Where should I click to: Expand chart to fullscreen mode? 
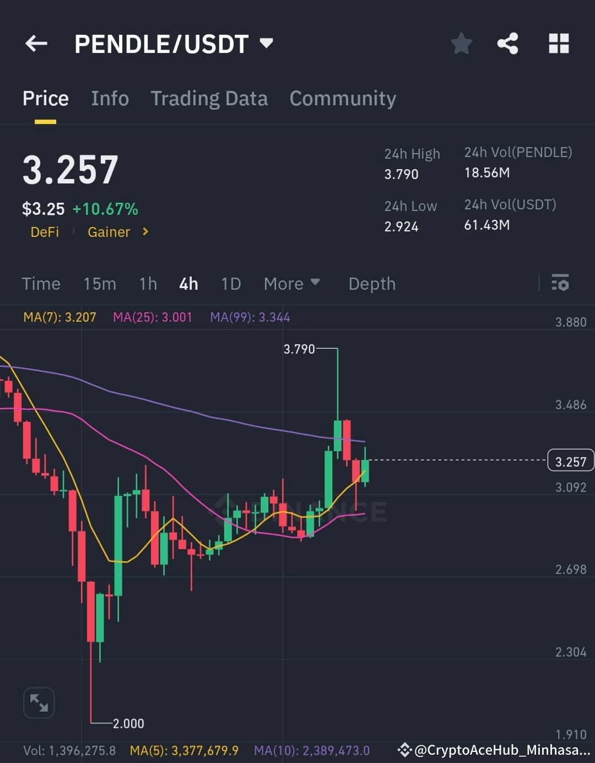pos(39,703)
